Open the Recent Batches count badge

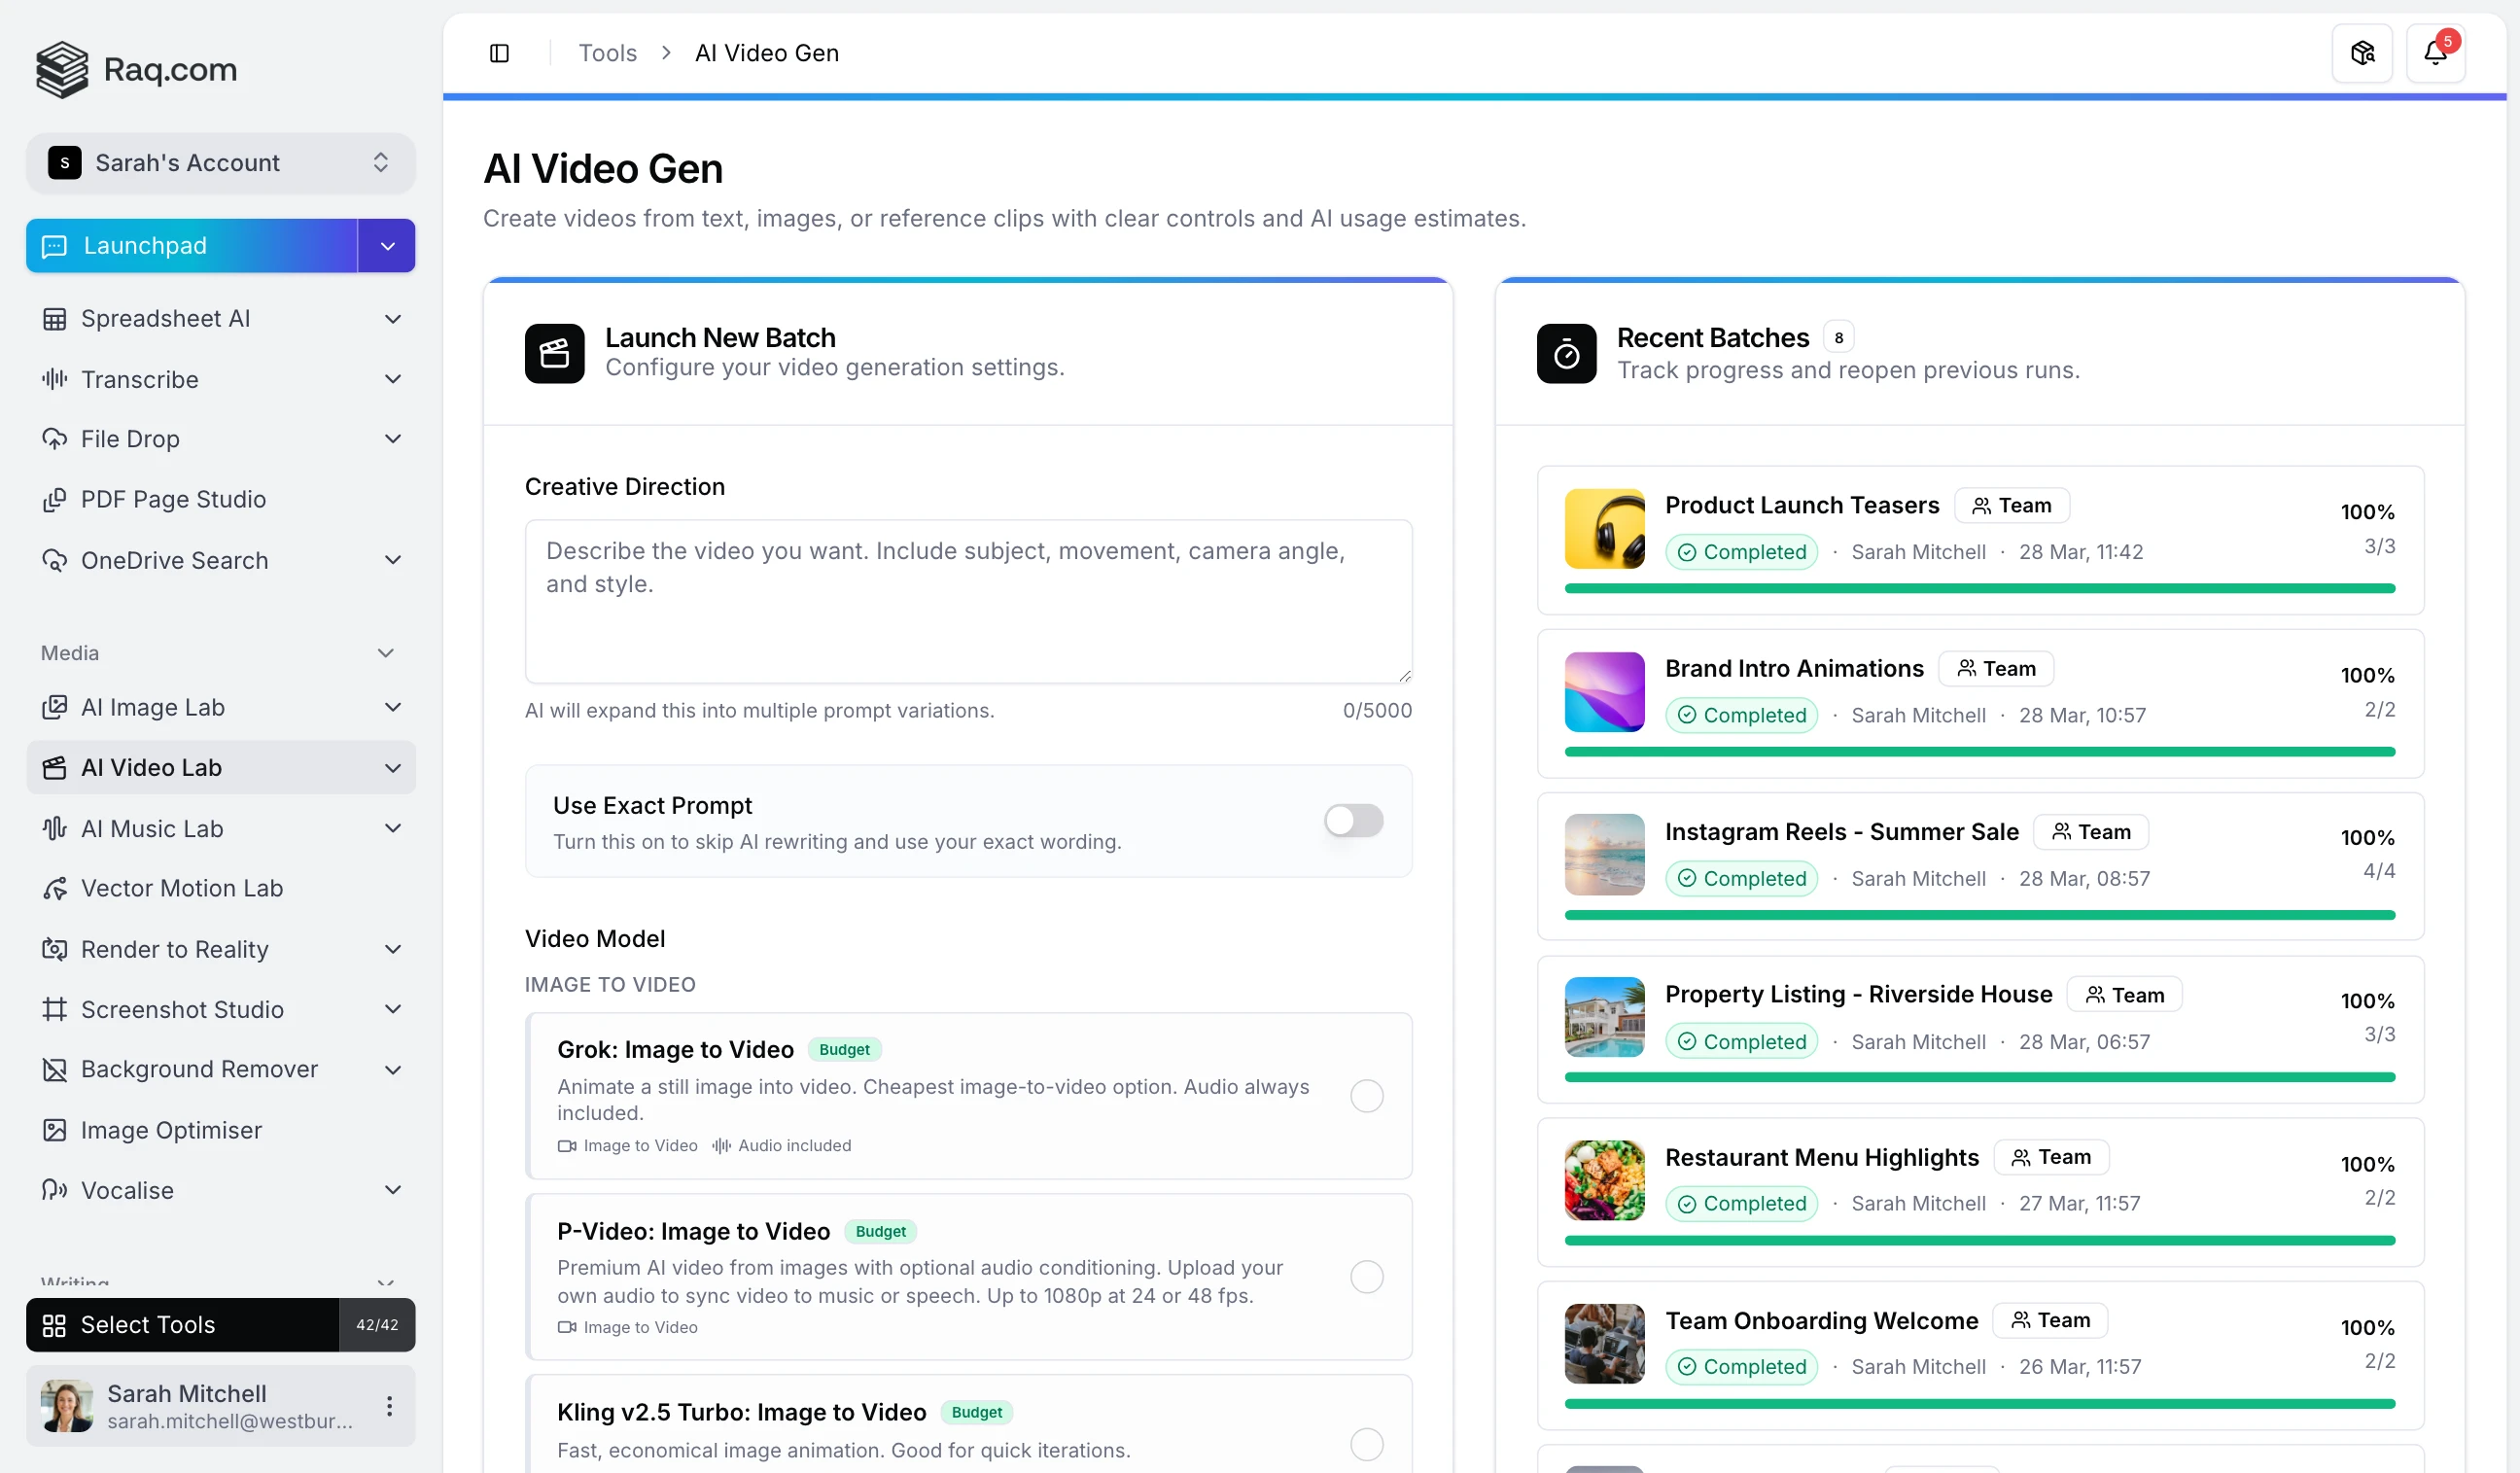[x=1838, y=336]
